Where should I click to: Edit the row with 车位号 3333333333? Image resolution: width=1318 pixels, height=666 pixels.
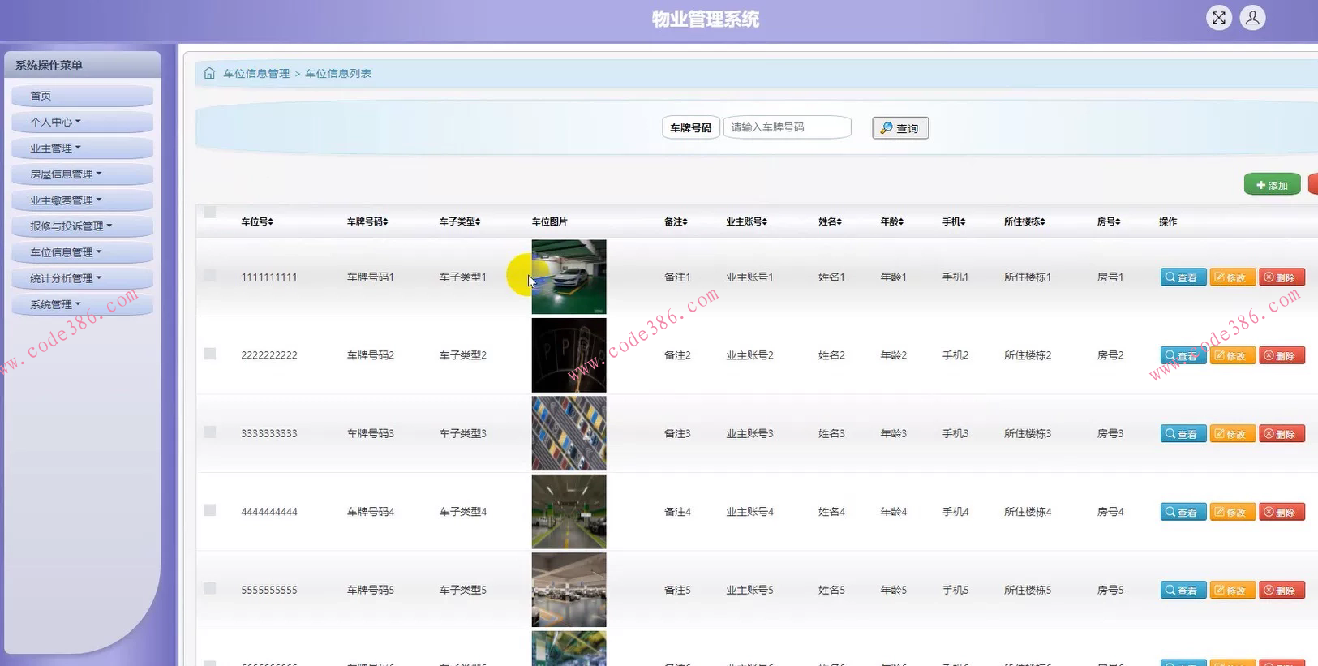pyautogui.click(x=1233, y=434)
